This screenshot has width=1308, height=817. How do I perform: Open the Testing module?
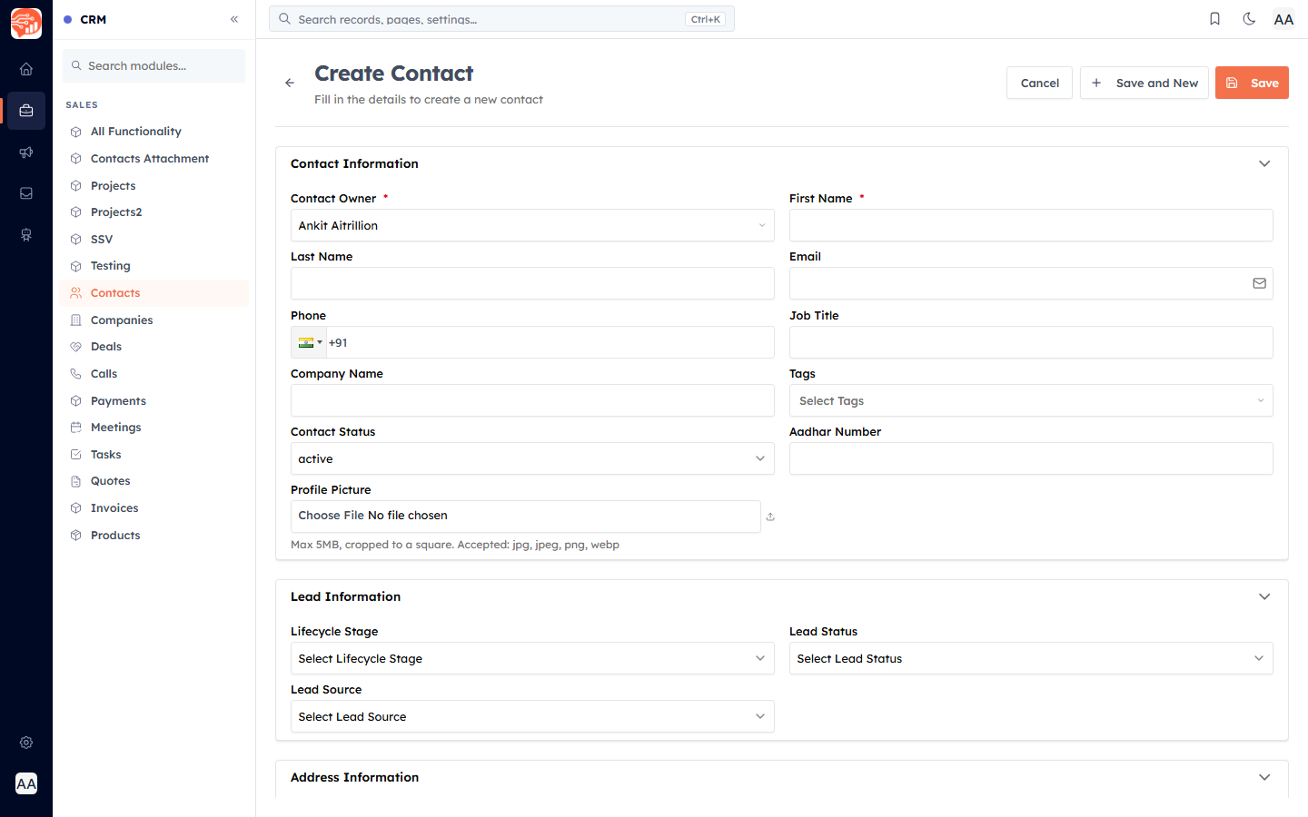[x=154, y=266]
